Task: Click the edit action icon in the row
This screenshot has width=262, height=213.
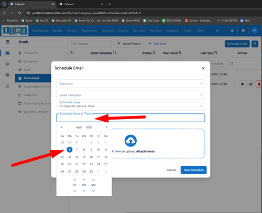Action: 251,84
